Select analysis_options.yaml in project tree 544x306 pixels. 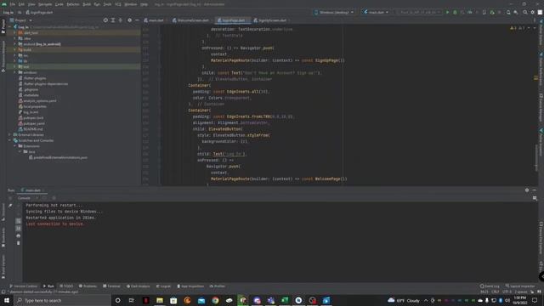40,100
